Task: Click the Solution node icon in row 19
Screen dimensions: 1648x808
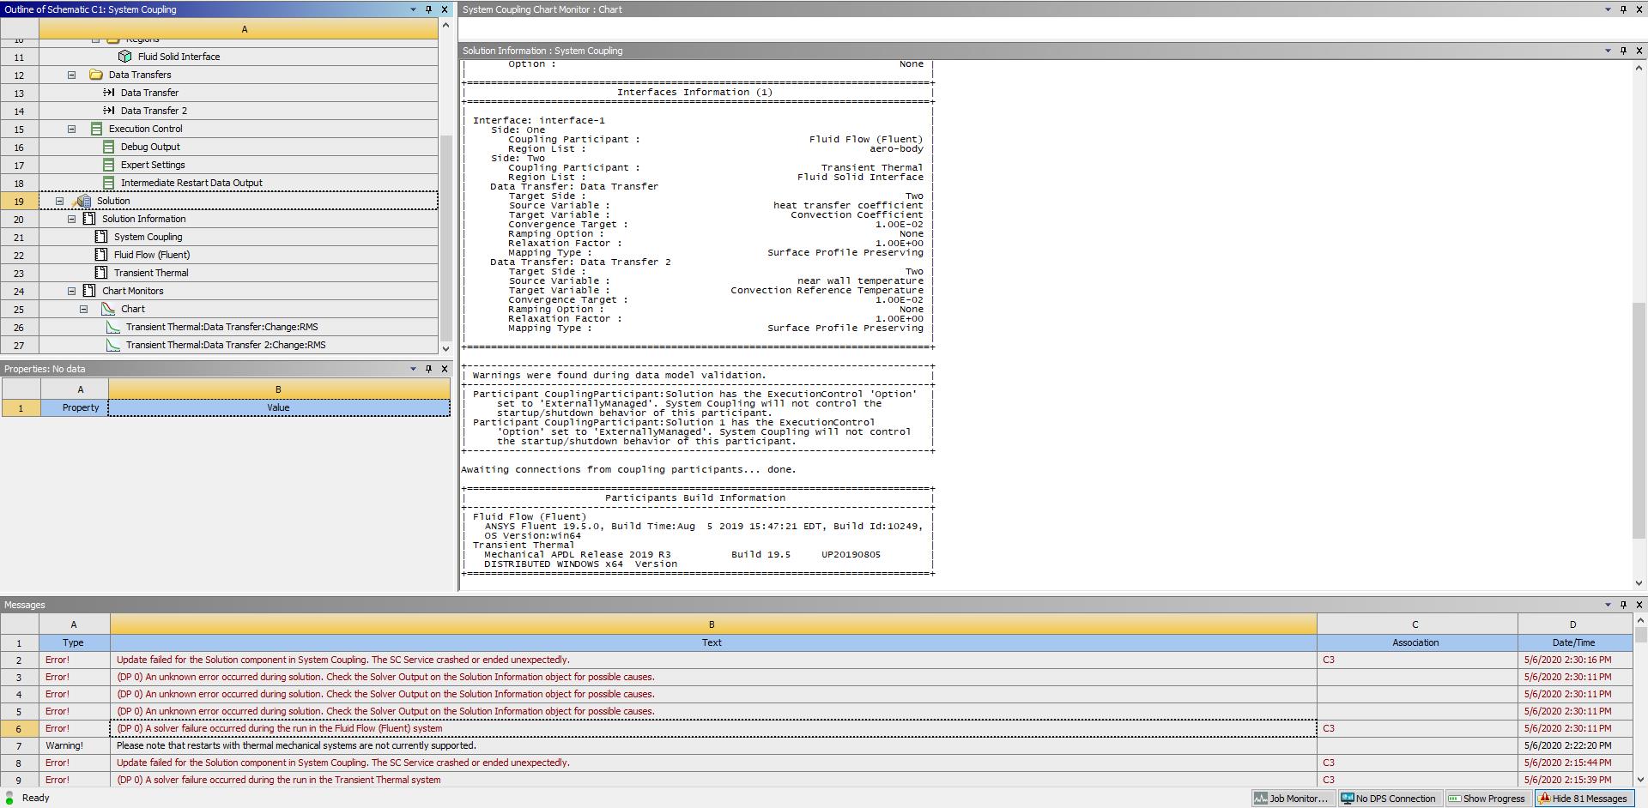Action: (x=82, y=201)
